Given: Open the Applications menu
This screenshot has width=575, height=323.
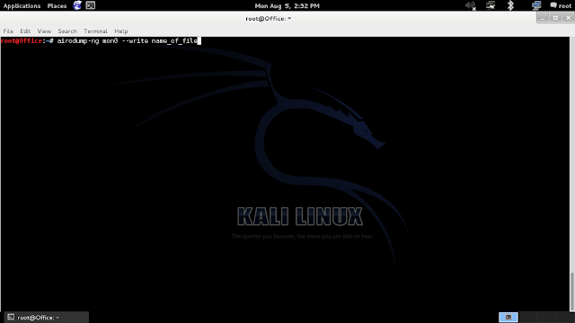Looking at the screenshot, I should click(x=22, y=6).
